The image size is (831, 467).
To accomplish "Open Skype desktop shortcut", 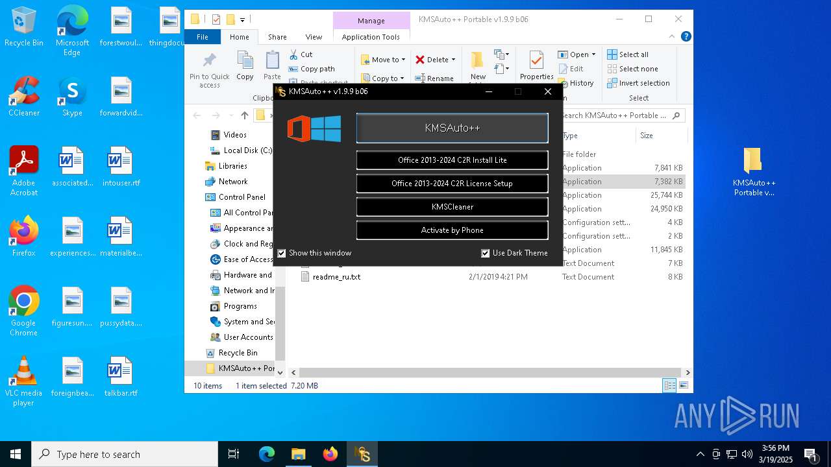I will click(72, 97).
